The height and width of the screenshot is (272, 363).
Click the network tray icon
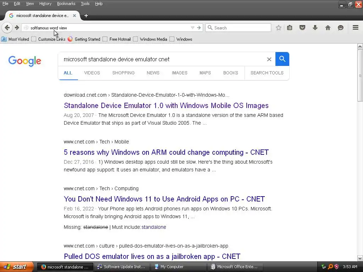click(324, 267)
